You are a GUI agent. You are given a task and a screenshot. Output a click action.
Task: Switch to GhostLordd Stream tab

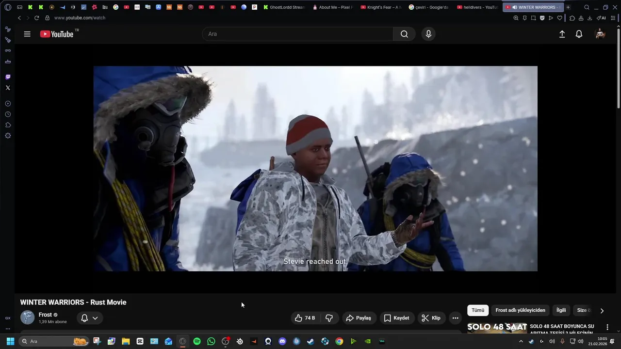tap(284, 7)
